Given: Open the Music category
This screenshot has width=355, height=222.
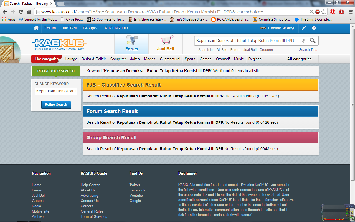Looking at the screenshot, I should (239, 59).
